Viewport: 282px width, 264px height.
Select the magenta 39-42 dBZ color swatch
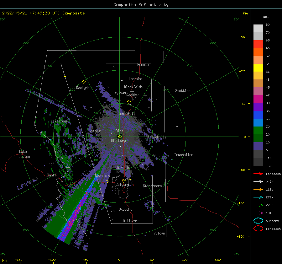258,99
